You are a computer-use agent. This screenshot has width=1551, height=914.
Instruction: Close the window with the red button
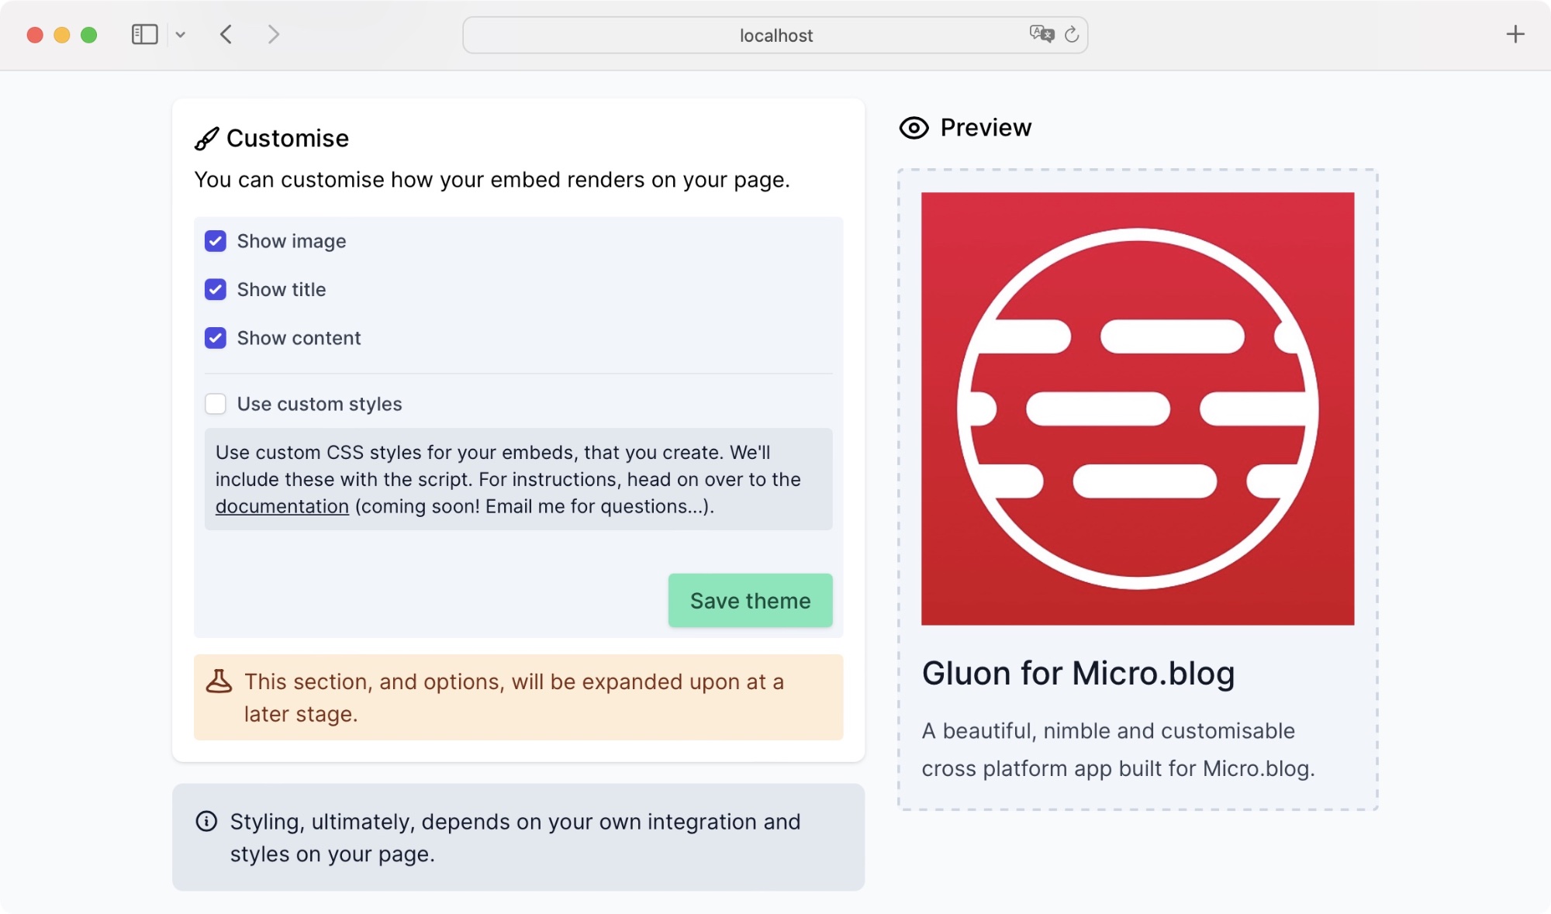(x=35, y=35)
